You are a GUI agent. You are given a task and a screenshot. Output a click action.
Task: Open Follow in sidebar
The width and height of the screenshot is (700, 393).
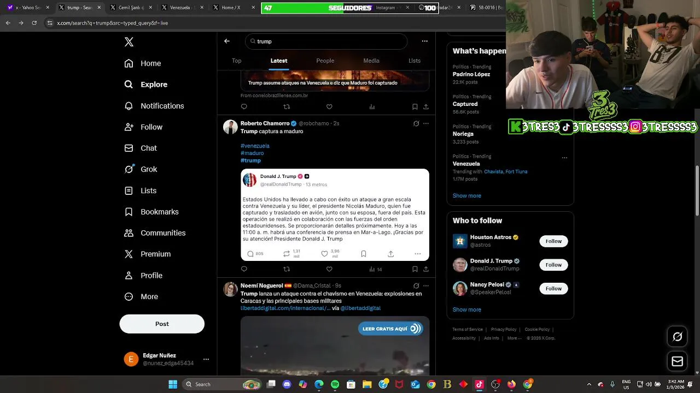point(143,127)
